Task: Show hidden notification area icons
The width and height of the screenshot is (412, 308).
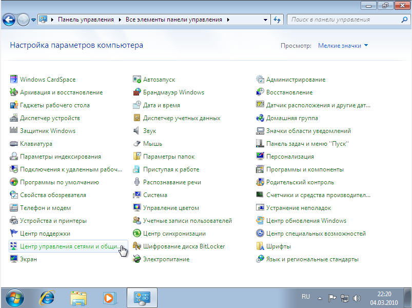Action: tap(320, 298)
